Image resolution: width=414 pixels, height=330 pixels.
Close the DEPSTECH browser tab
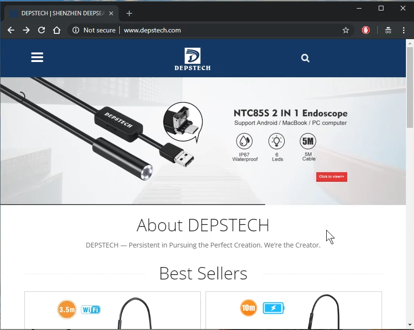[111, 13]
